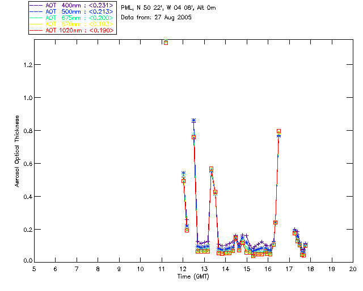Click the x-axis label 18

pos(310,269)
